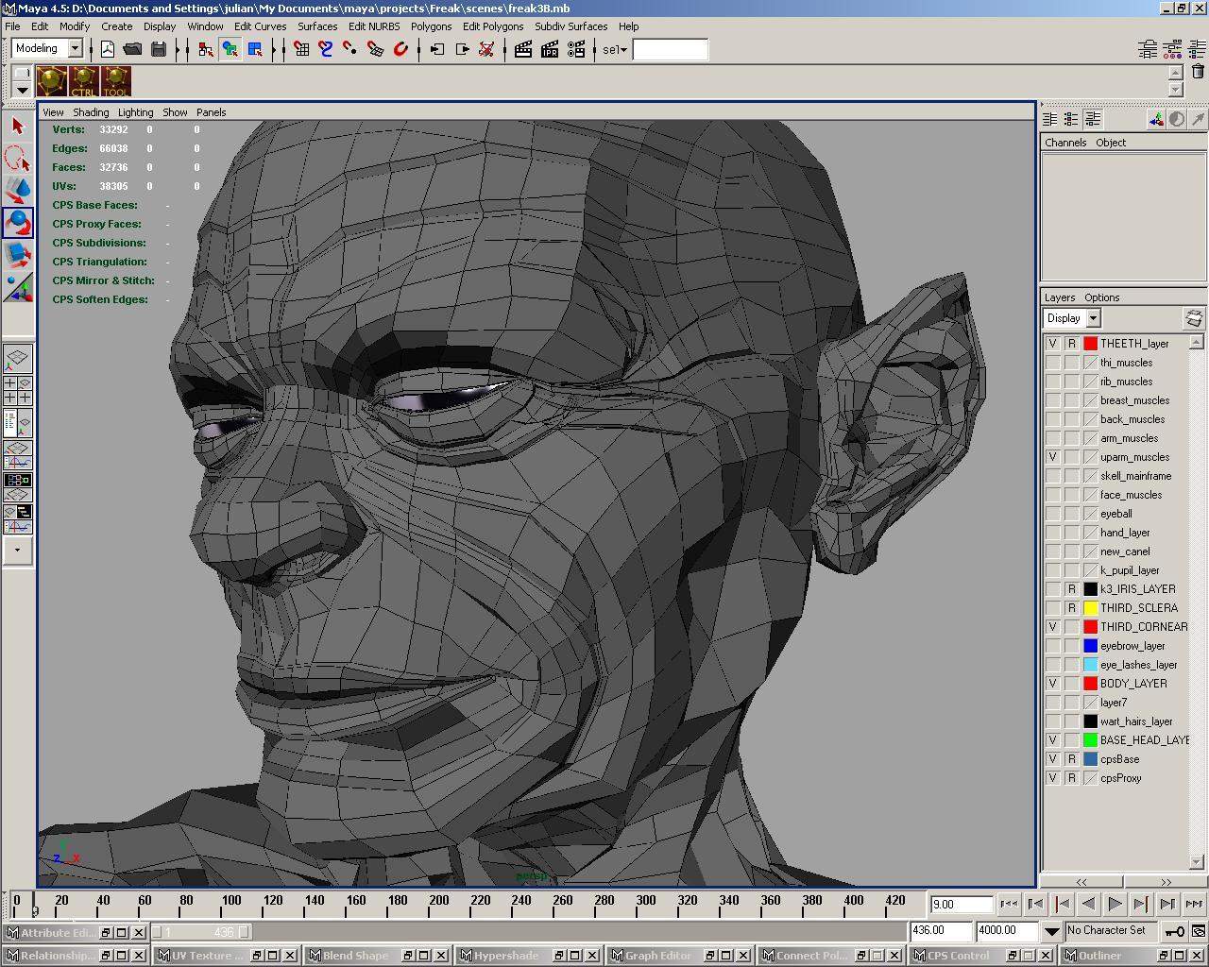This screenshot has height=967, width=1209.
Task: Open the character set dropdown arrow
Action: (x=1051, y=931)
